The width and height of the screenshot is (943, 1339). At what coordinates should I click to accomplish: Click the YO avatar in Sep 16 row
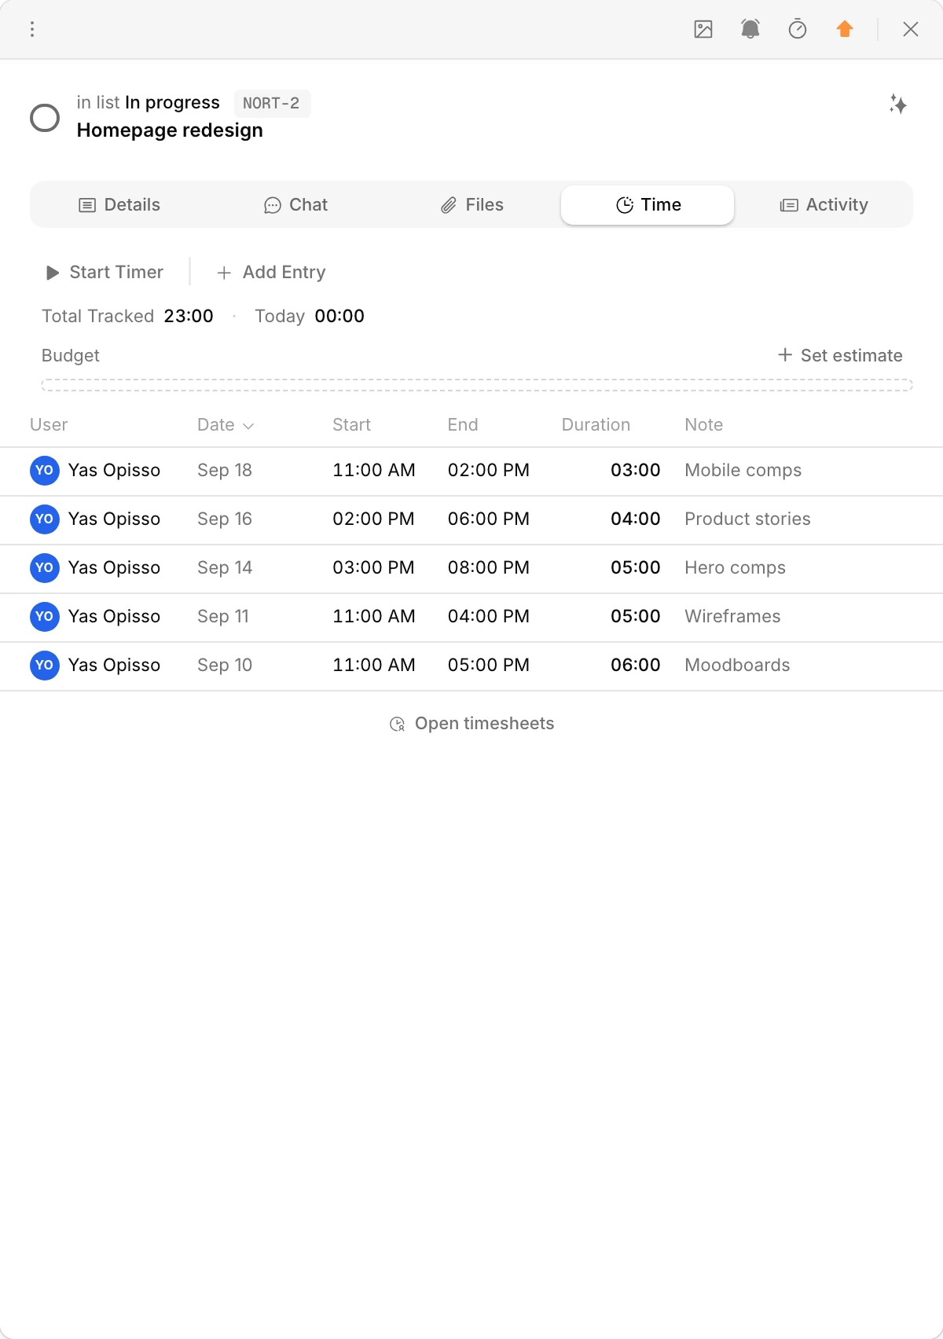[x=45, y=519]
